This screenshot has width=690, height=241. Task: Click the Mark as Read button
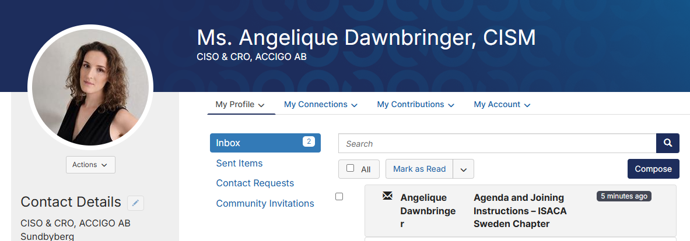click(419, 169)
